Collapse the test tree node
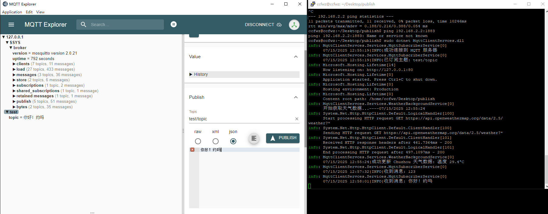This screenshot has width=548, height=214. (7, 112)
